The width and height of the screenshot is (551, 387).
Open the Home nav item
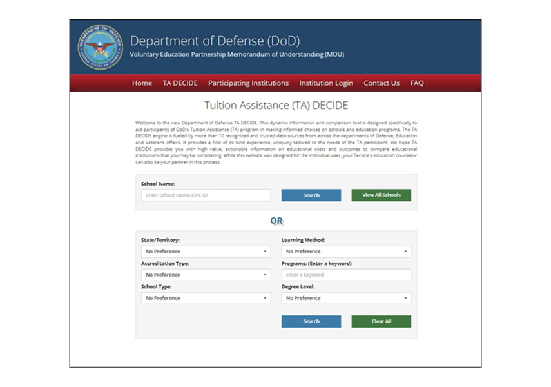pos(142,83)
